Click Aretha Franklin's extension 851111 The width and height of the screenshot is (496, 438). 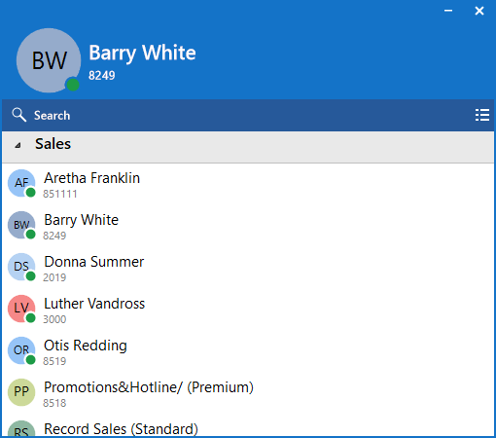60,194
